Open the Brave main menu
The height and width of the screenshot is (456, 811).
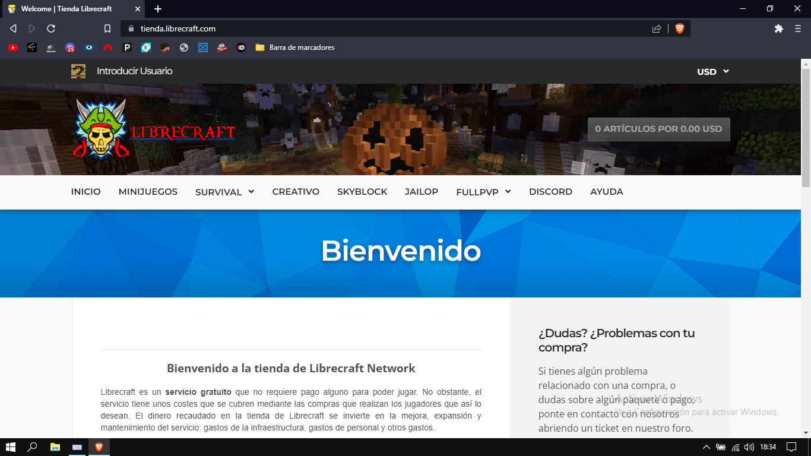[x=797, y=28]
